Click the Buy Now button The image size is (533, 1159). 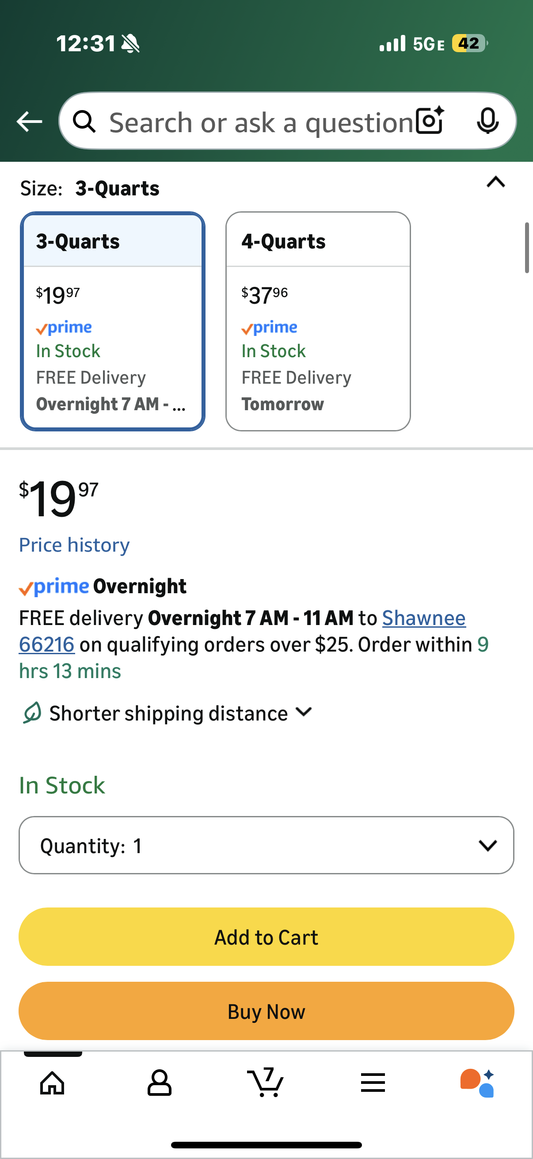[266, 1010]
